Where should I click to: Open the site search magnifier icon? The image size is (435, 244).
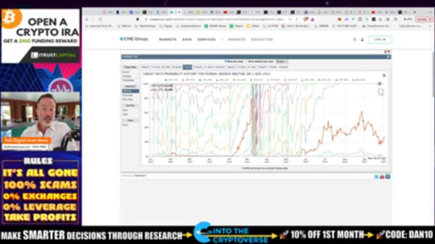[354, 39]
